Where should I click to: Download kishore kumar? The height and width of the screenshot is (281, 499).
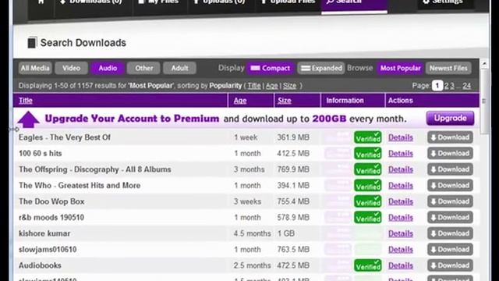click(450, 233)
